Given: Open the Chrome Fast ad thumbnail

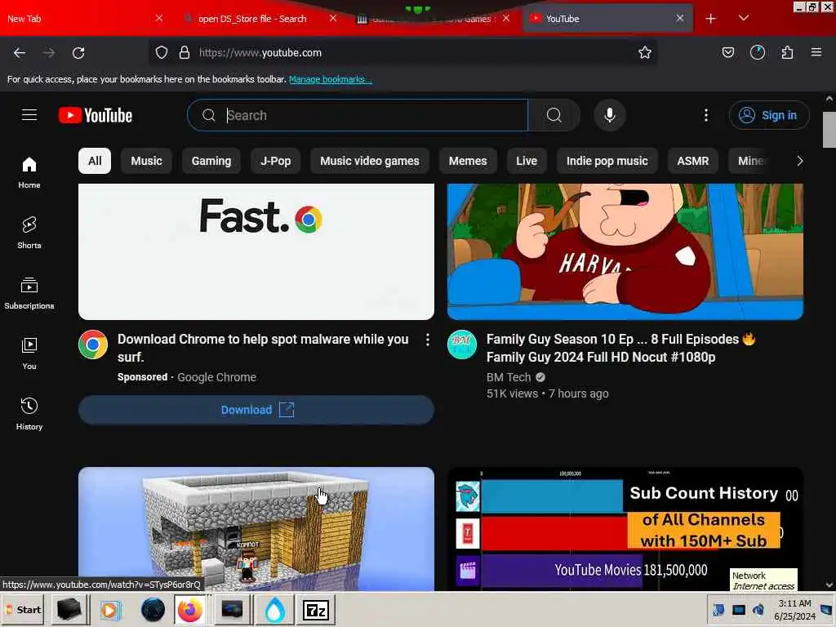Looking at the screenshot, I should pyautogui.click(x=256, y=251).
